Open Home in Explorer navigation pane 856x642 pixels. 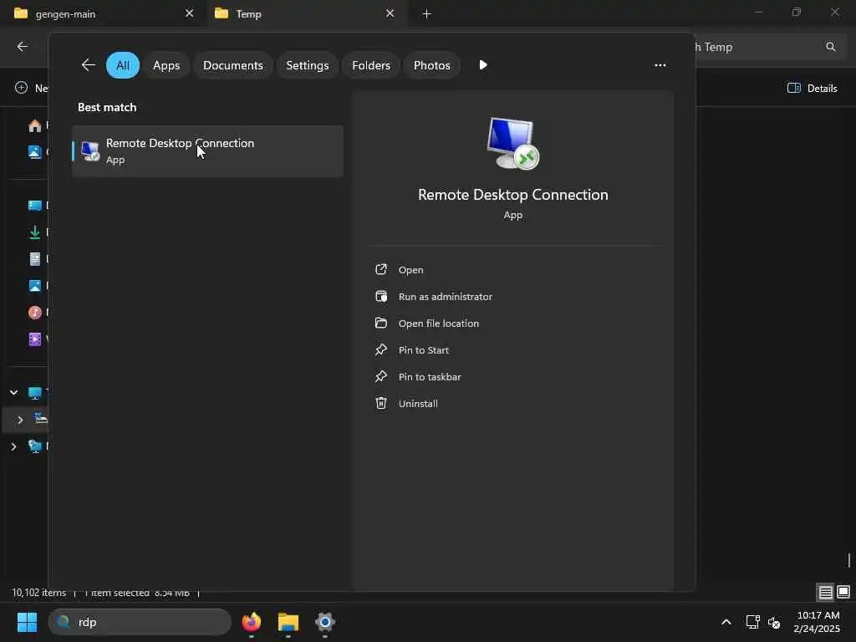35,125
